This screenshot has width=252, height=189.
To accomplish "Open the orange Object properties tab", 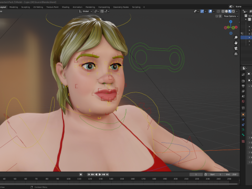I will click(243, 114).
